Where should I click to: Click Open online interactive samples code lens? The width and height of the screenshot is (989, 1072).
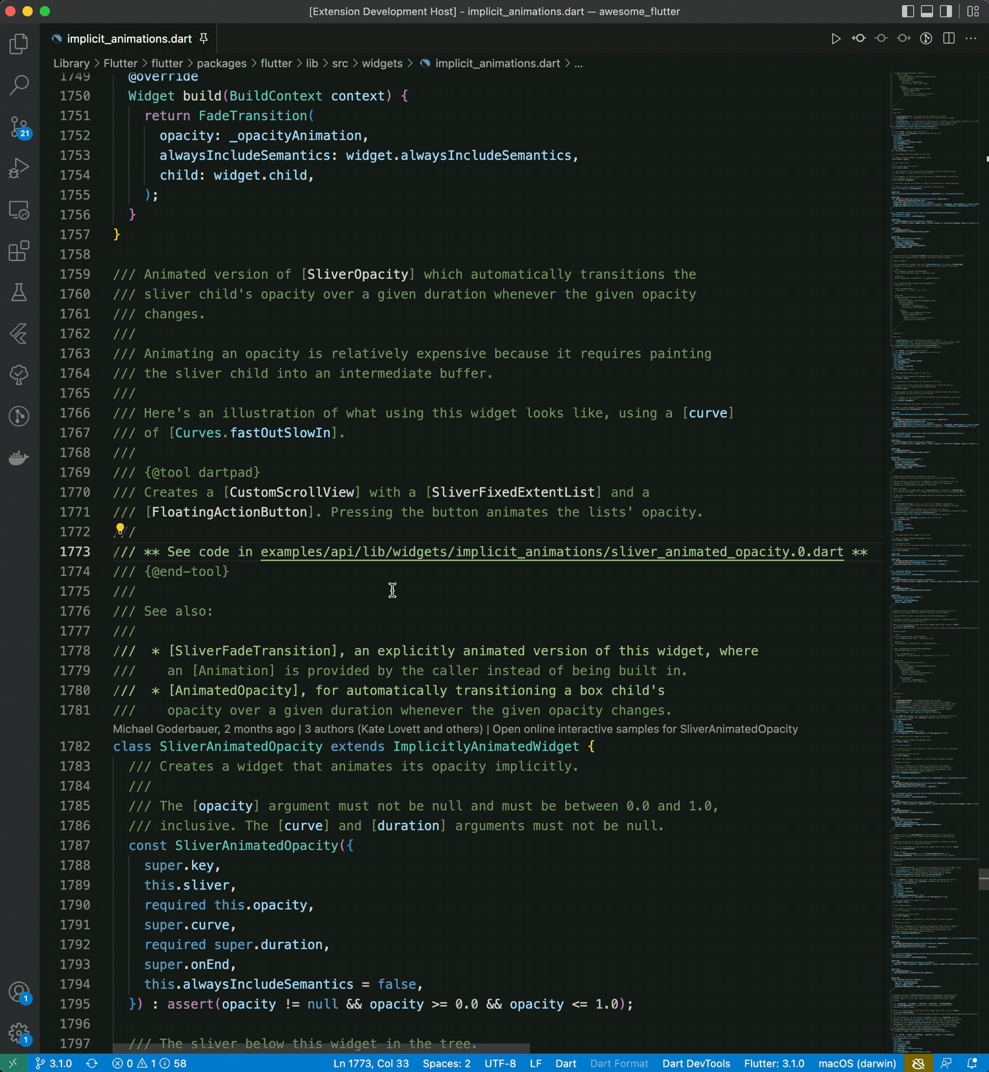645,729
